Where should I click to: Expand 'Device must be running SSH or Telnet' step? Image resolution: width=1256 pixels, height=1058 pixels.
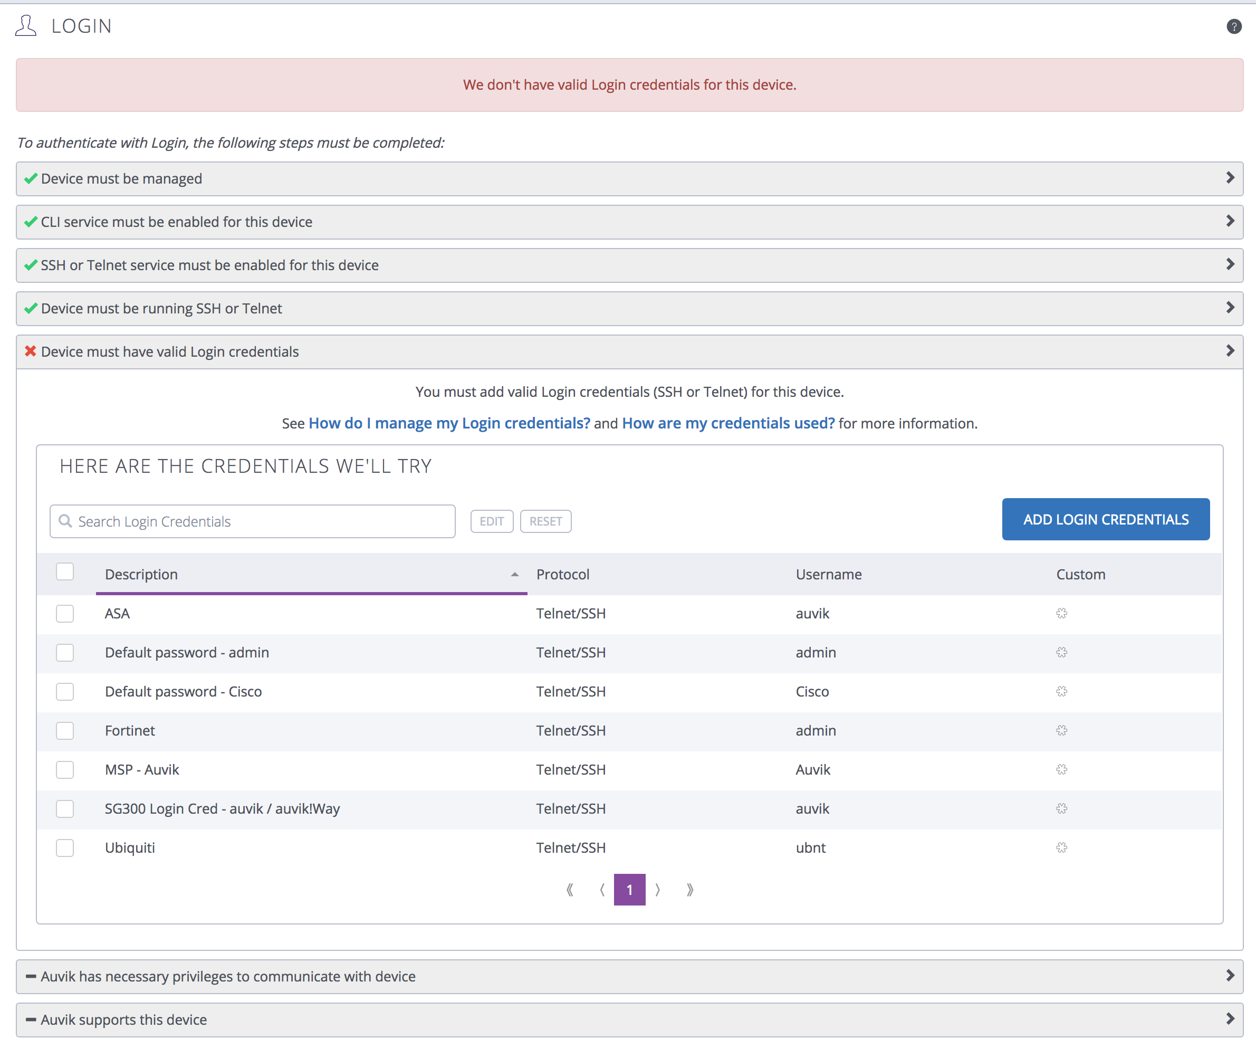coord(629,308)
